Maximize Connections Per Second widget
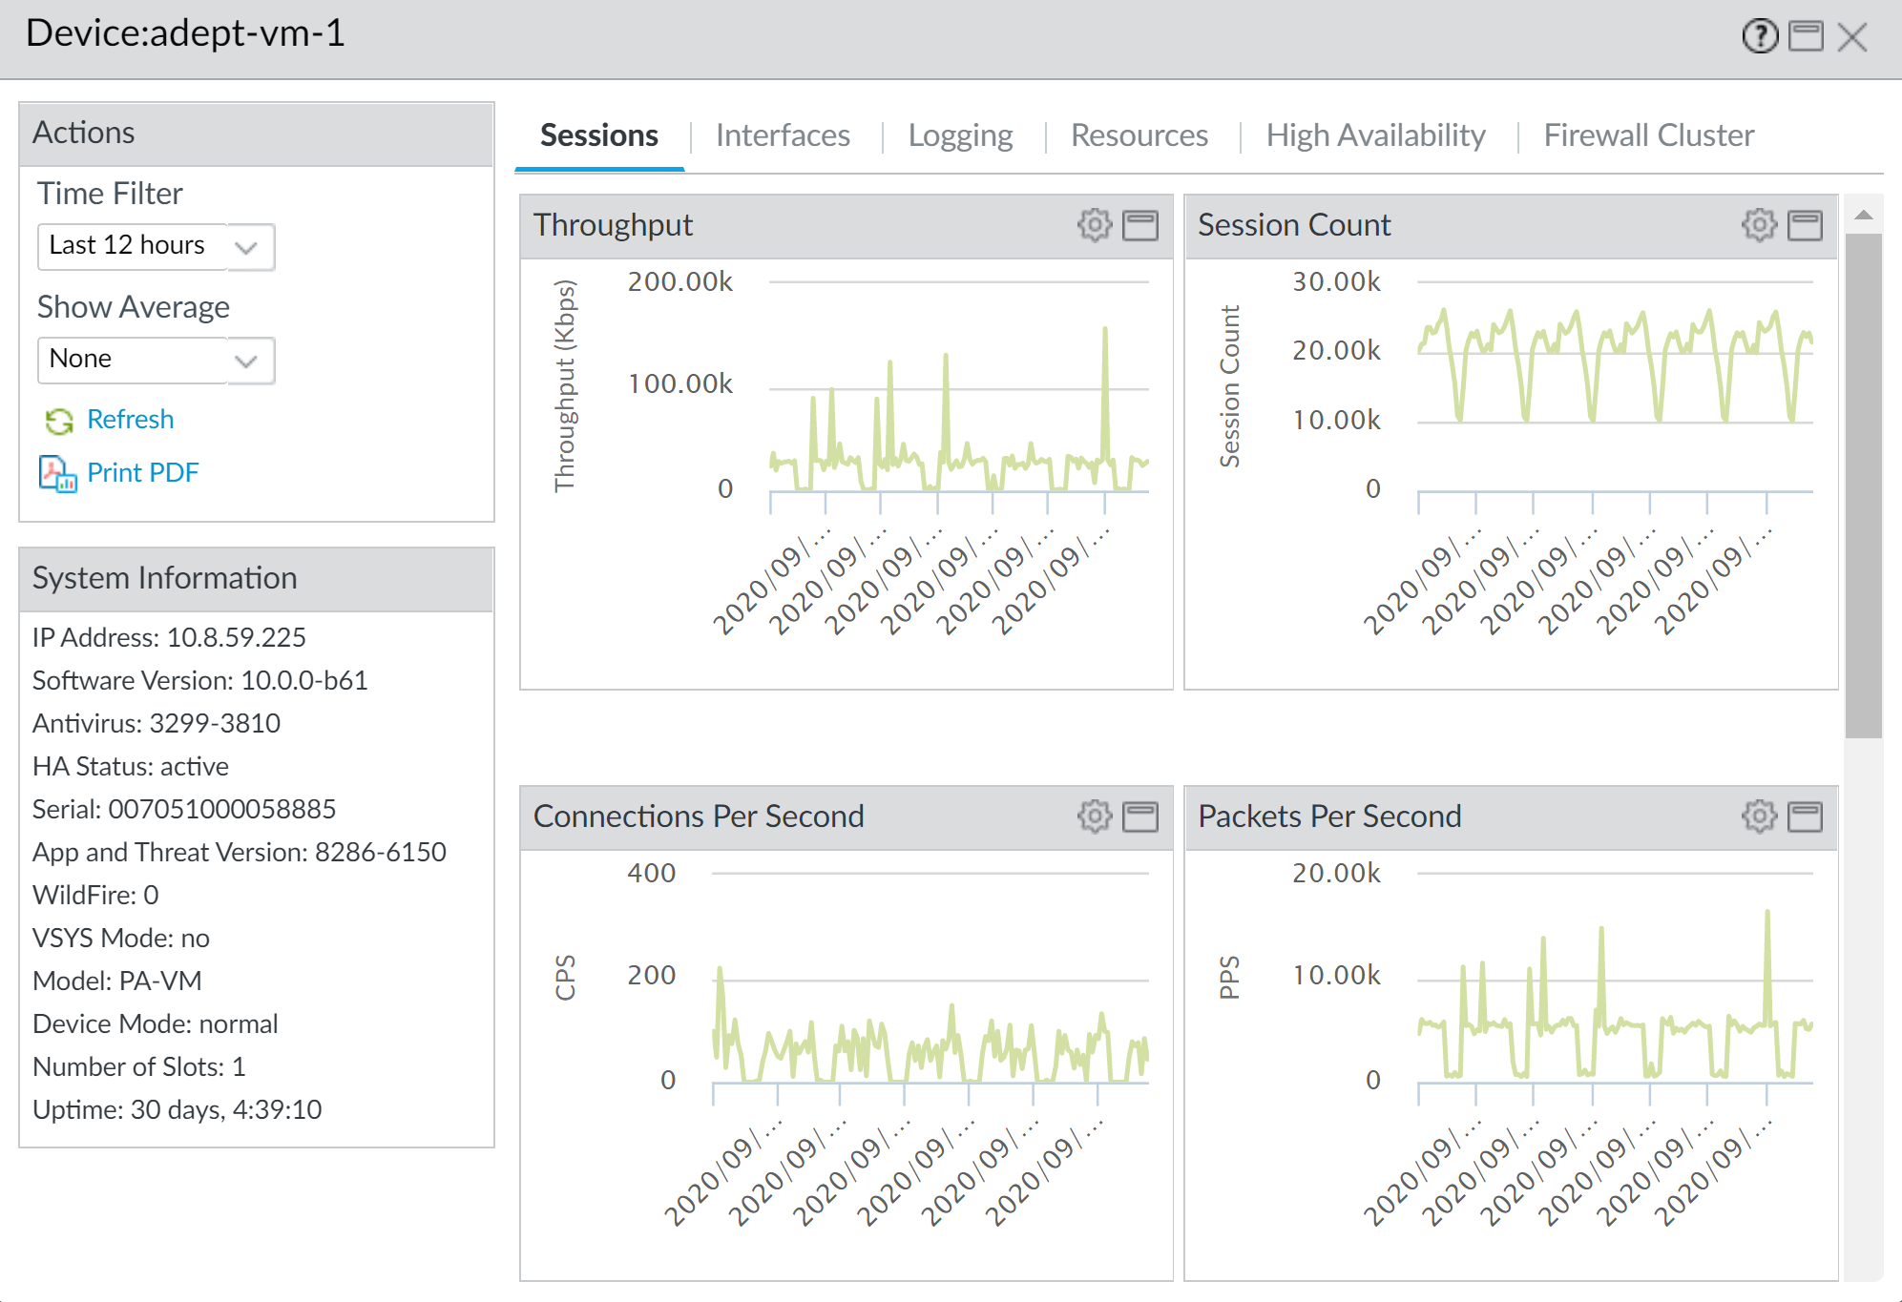The image size is (1902, 1302). (1140, 816)
